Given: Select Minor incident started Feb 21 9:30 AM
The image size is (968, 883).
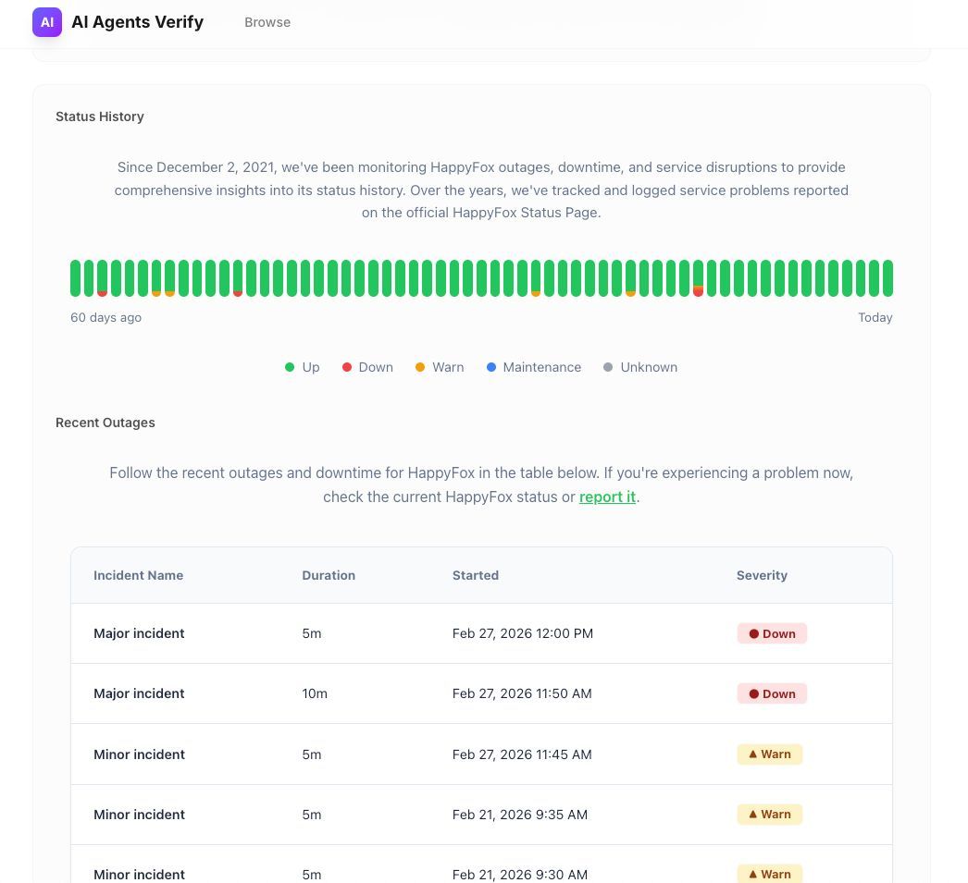Looking at the screenshot, I should click(481, 865).
